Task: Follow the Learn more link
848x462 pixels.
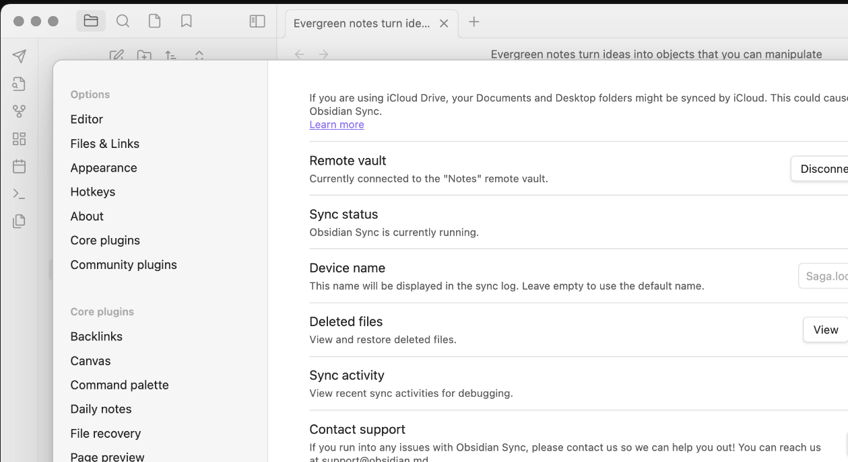Action: 337,124
